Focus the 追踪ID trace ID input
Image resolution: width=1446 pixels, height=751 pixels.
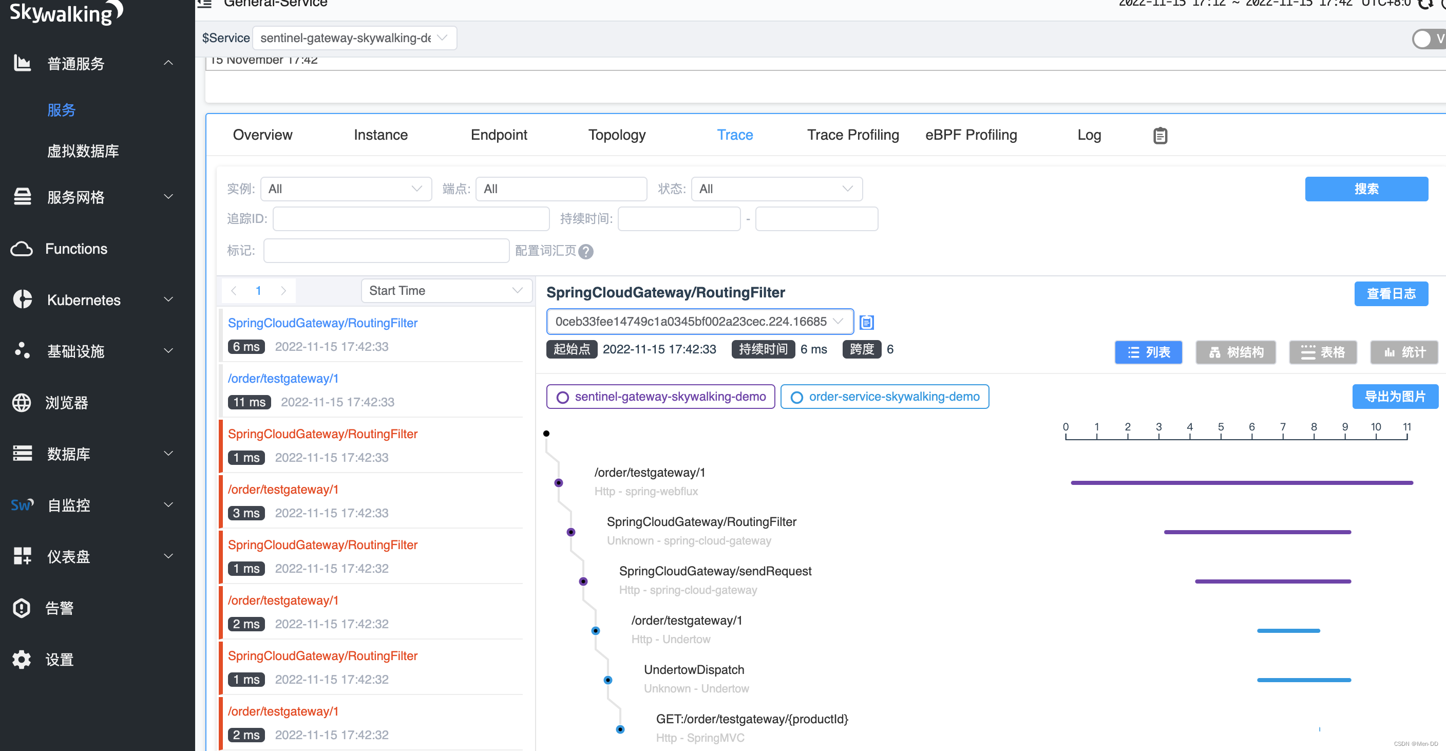(411, 218)
